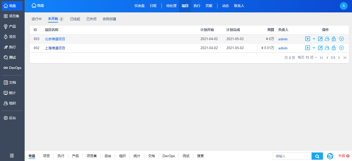Expand more actions for 上海禅道项目 row

click(342, 48)
